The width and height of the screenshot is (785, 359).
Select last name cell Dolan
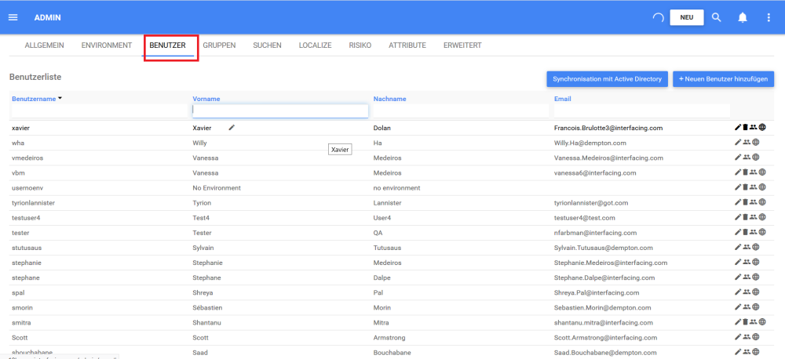point(382,128)
